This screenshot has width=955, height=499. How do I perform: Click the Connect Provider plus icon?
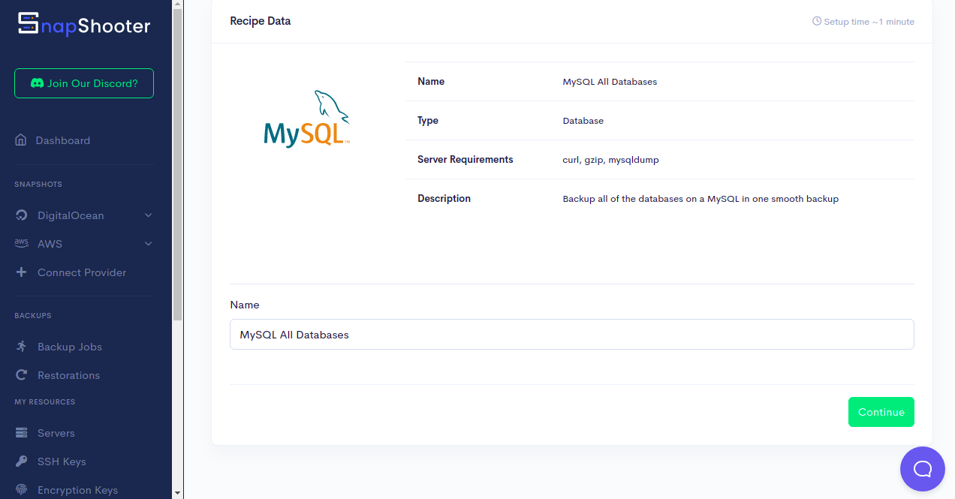[x=21, y=272]
